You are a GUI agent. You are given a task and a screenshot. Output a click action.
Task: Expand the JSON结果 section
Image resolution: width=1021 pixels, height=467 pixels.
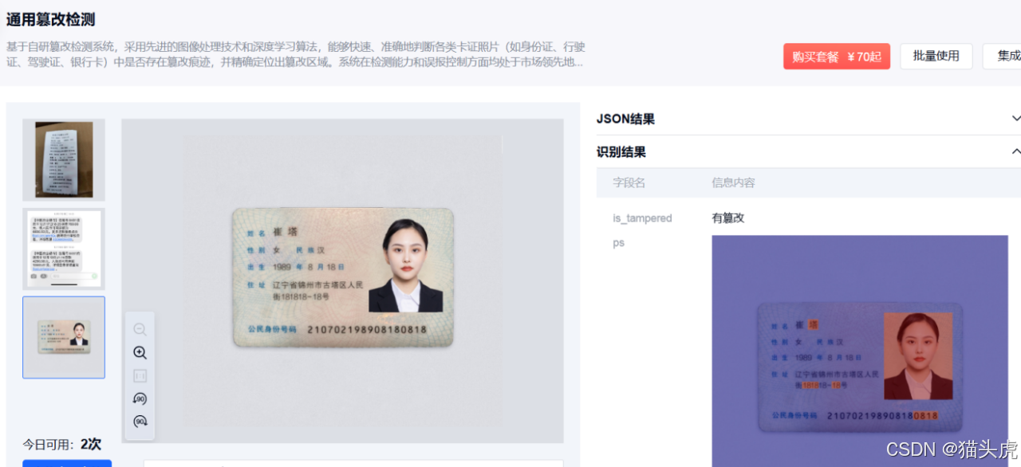[1015, 118]
